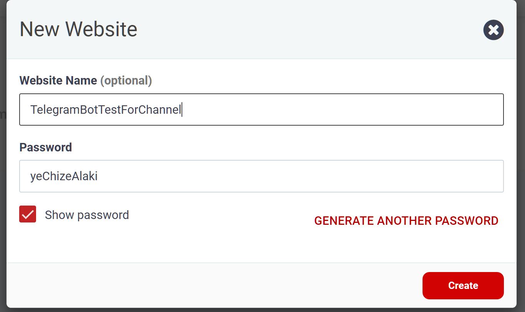Uncheck the Show password checkbox

(x=28, y=214)
